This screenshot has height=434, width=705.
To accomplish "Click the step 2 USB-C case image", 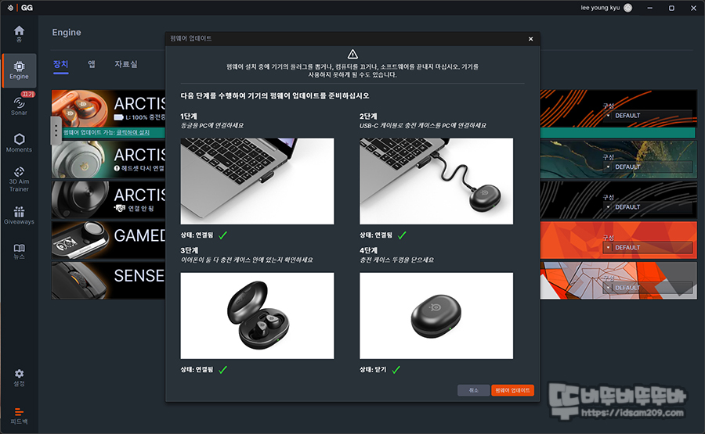I will (436, 181).
